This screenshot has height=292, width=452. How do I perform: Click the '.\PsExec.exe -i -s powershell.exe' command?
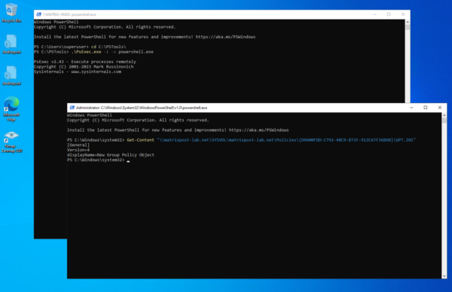112,52
